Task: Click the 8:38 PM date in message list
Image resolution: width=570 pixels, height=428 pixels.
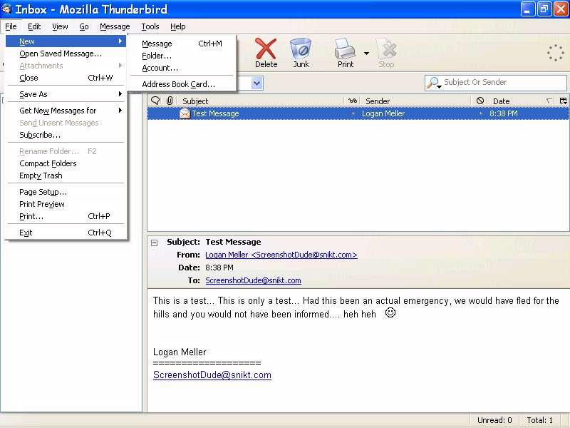Action: pos(504,113)
